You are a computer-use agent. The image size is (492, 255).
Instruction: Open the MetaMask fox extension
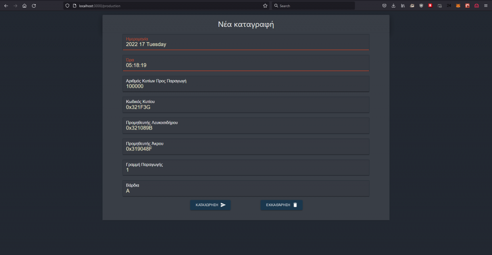click(x=458, y=6)
